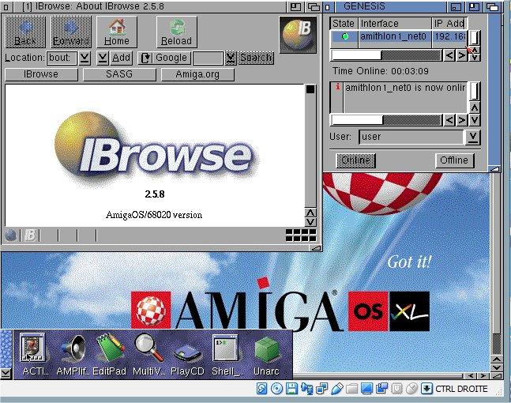
Task: Select the amithlon1_net0 interface row
Action: 399,36
